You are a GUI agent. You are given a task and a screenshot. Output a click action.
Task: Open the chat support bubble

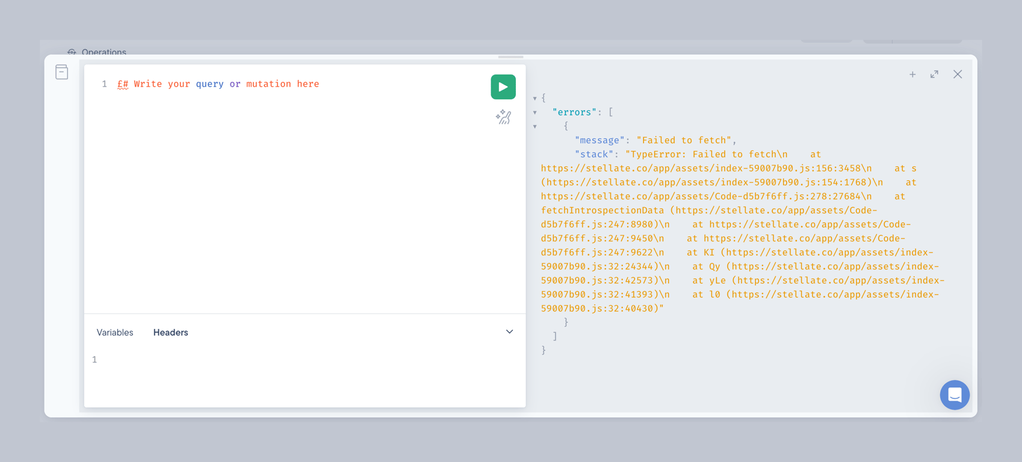pyautogui.click(x=955, y=395)
